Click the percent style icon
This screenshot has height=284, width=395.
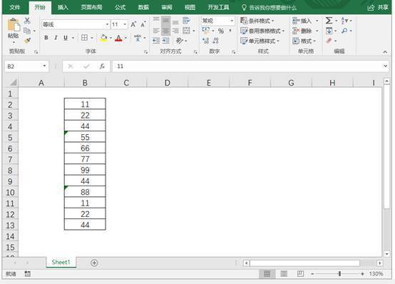pos(221,31)
